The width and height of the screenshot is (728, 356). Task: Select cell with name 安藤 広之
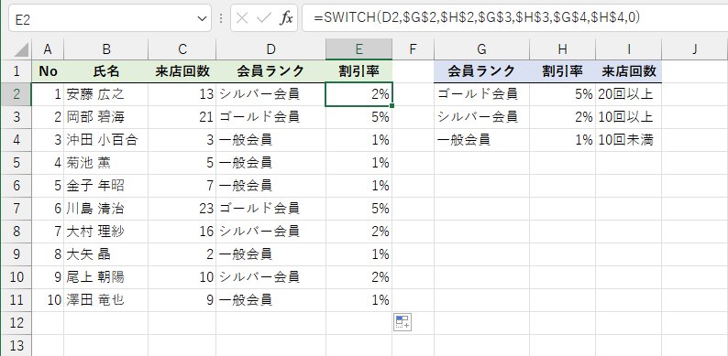click(x=106, y=94)
